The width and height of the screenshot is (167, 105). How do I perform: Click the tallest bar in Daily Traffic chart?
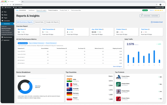point(154,57)
